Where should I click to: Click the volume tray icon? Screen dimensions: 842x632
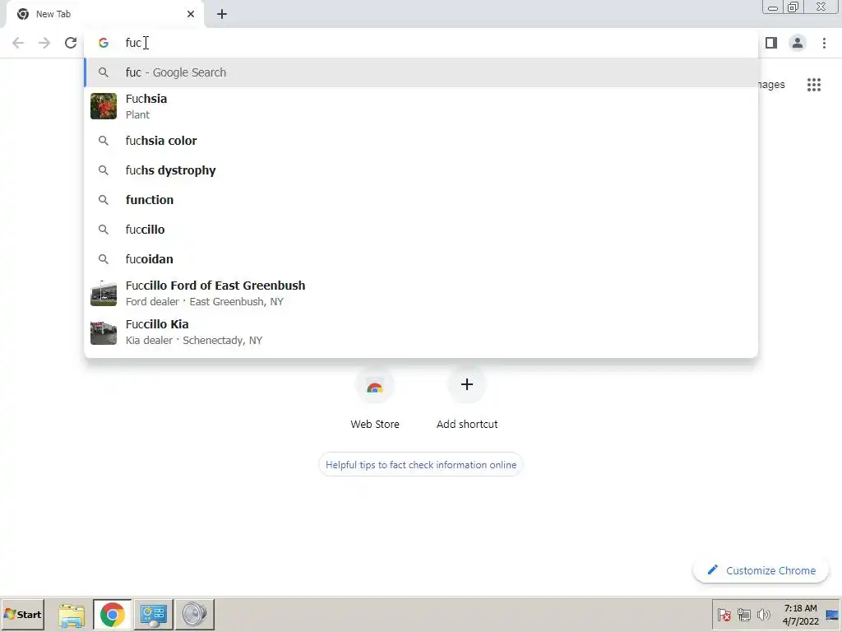(763, 615)
